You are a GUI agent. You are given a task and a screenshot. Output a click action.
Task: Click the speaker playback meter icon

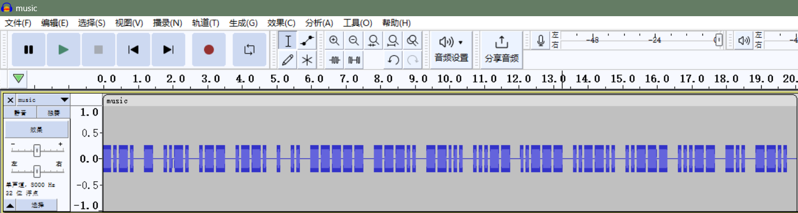pyautogui.click(x=744, y=41)
